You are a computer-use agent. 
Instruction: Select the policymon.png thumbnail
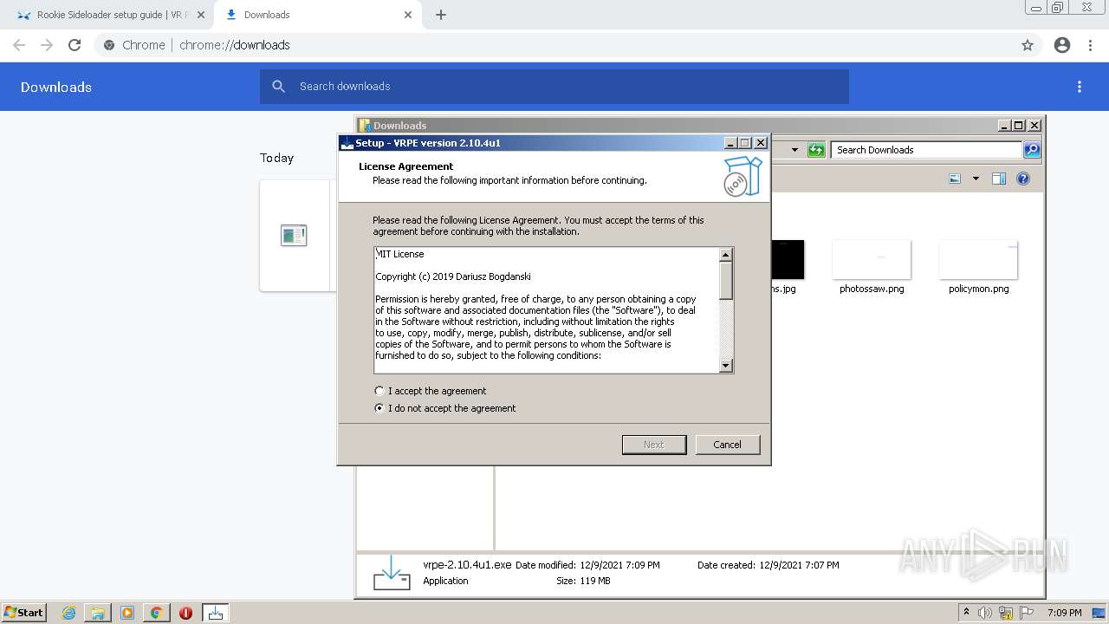[978, 259]
